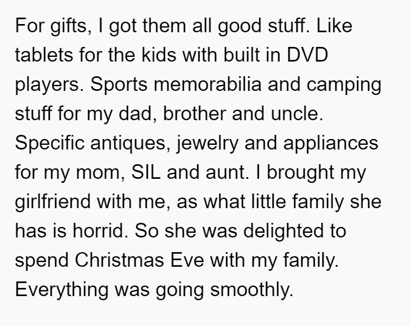Click the word "DVD"
This screenshot has height=326, width=411.
coord(307,55)
